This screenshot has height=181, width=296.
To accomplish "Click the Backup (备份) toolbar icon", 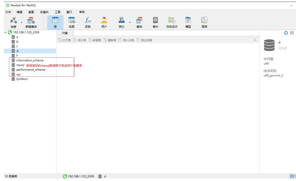I will tap(155, 22).
